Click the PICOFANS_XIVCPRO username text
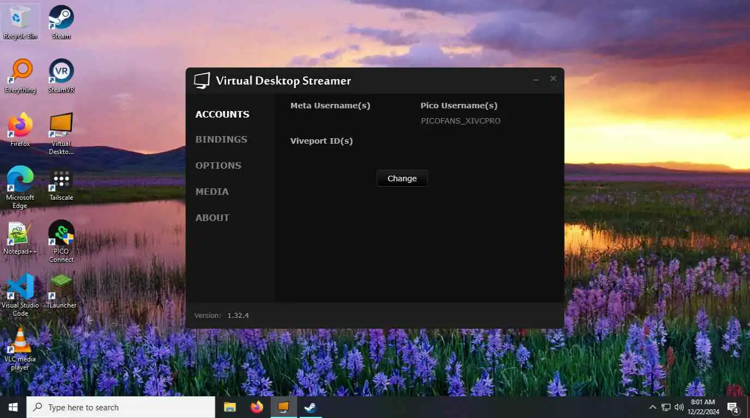 (461, 121)
